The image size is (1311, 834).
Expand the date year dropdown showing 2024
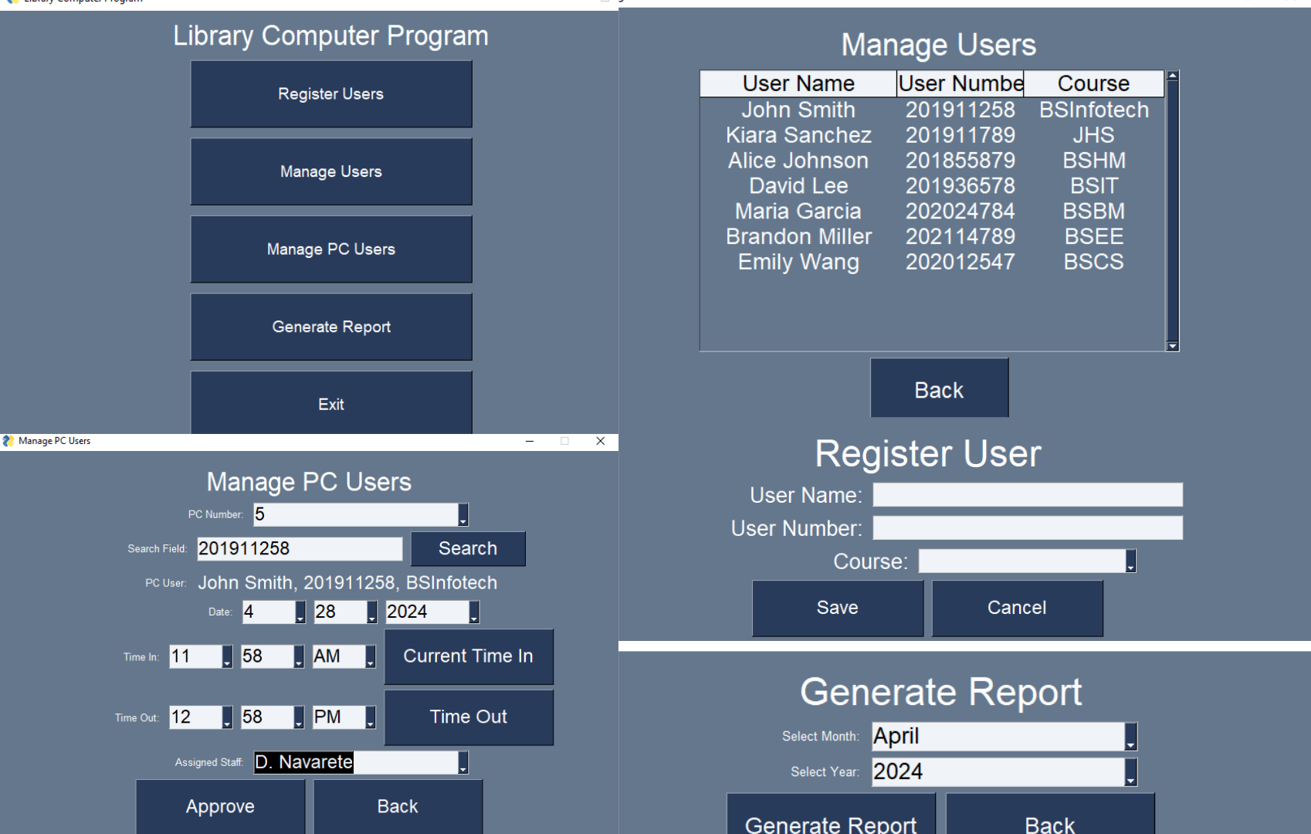[474, 612]
